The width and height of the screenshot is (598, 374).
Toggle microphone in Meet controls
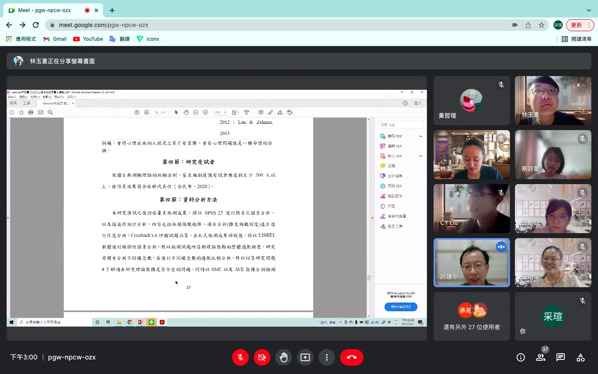(x=240, y=357)
